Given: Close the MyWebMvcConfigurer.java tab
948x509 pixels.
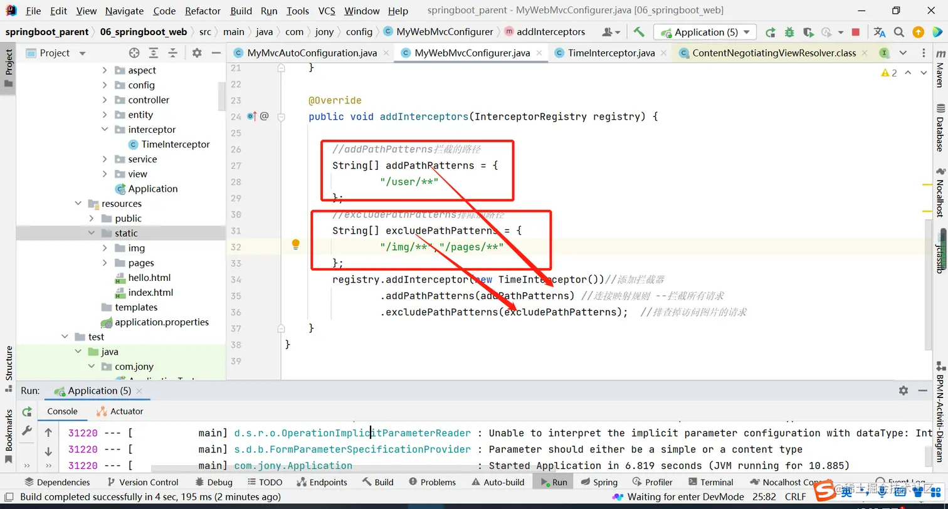Looking at the screenshot, I should [x=539, y=53].
